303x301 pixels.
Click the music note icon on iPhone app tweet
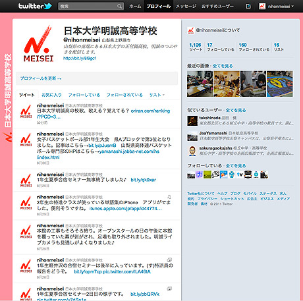(169, 197)
